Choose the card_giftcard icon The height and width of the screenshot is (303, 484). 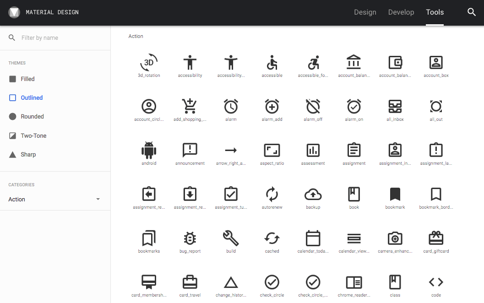pos(436,238)
